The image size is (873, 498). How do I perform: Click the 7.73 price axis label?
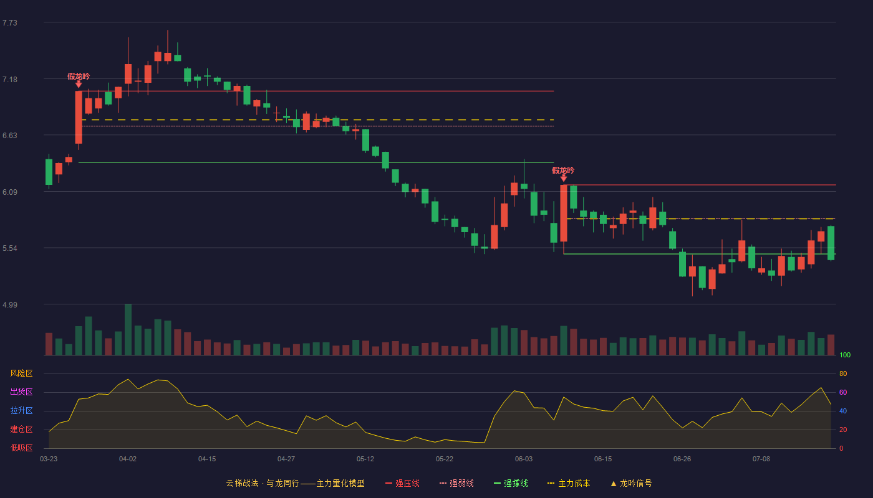coord(10,23)
